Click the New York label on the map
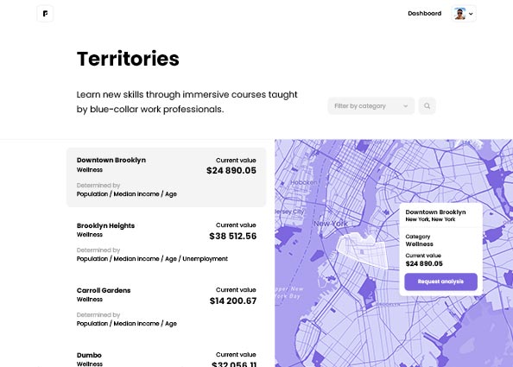The height and width of the screenshot is (367, 513). (x=331, y=224)
